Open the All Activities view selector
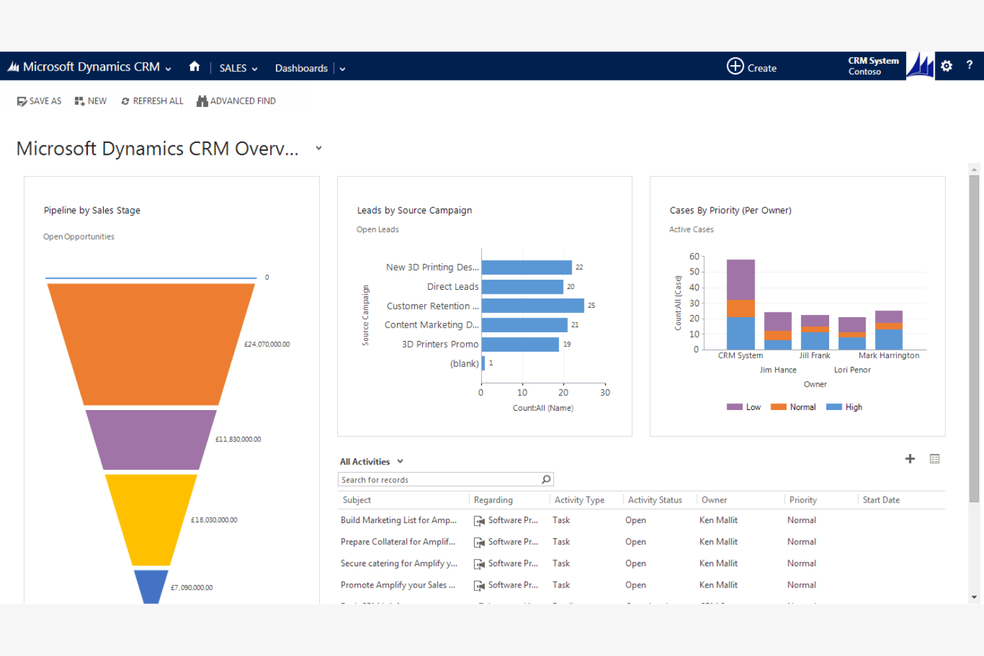The width and height of the screenshot is (984, 656). tap(400, 461)
